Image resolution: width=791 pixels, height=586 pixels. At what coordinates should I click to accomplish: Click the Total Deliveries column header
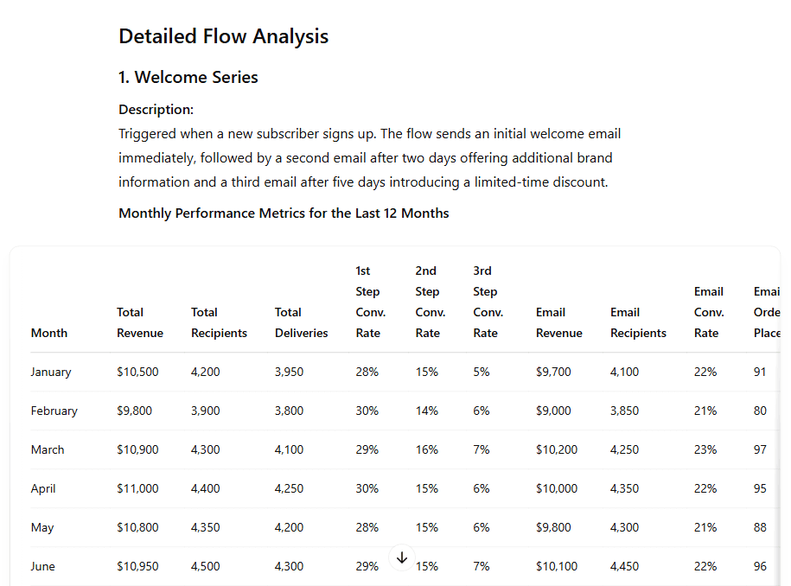[x=301, y=322]
